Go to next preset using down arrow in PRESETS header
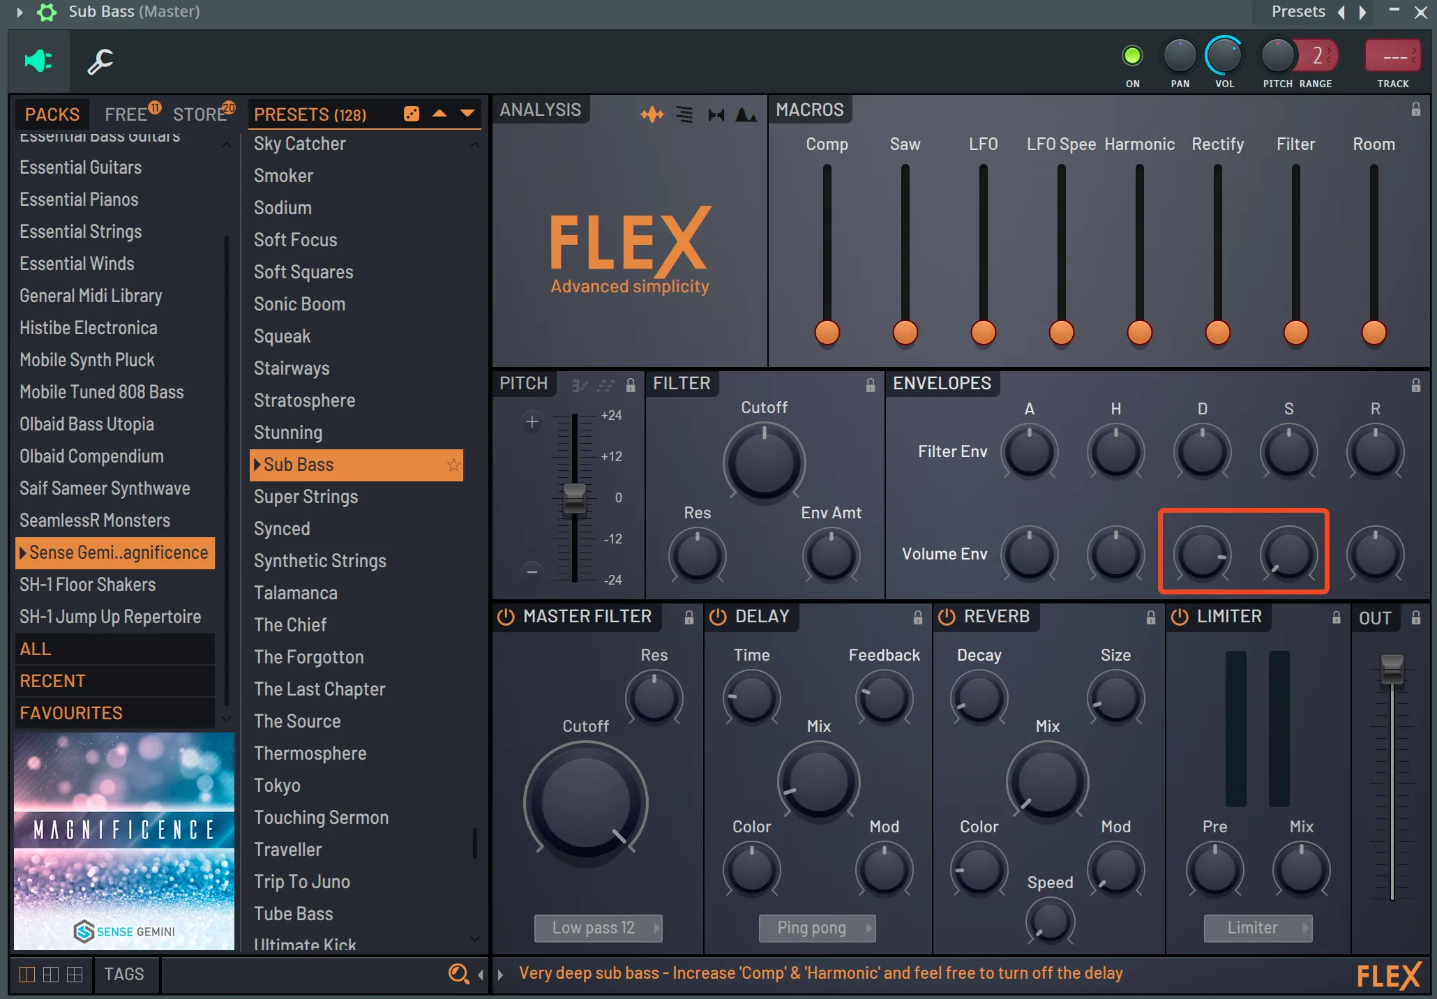Image resolution: width=1437 pixels, height=999 pixels. (x=467, y=113)
